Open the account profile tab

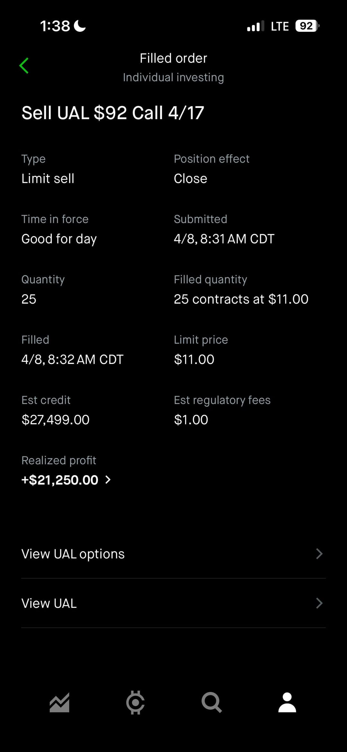point(287,703)
